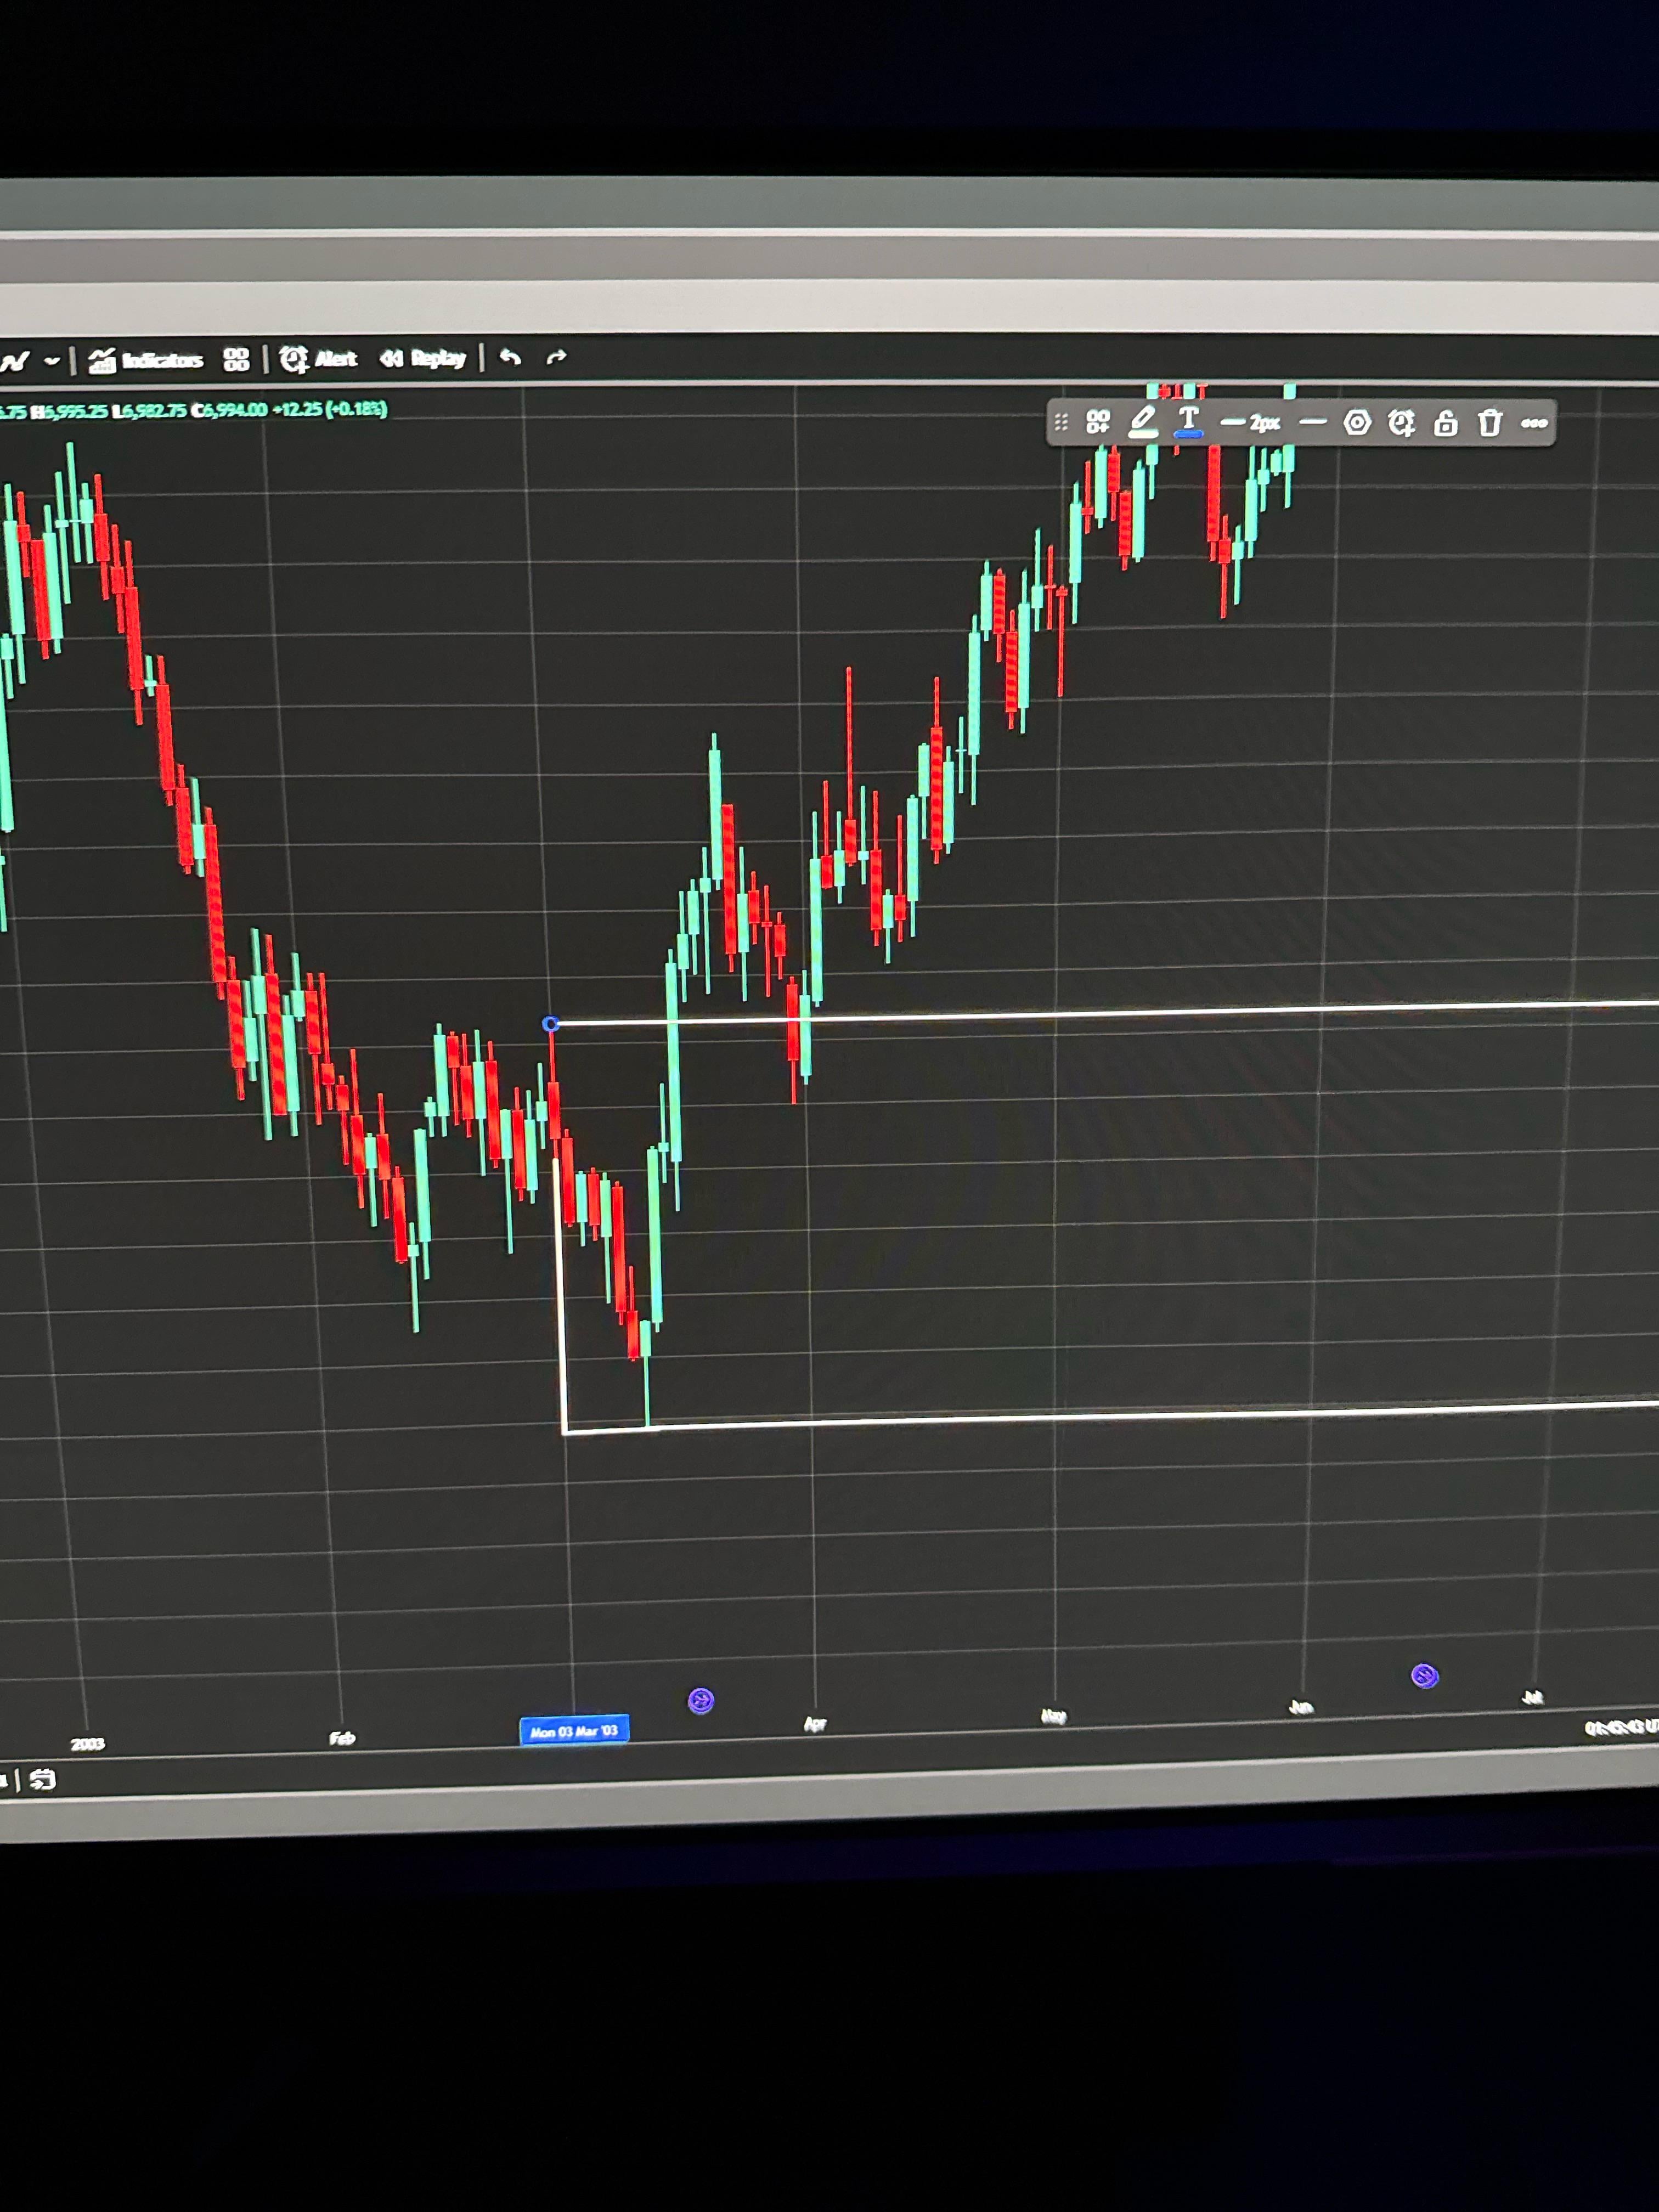The image size is (1659, 2212).
Task: Open the line style dropdown
Action: [1313, 423]
